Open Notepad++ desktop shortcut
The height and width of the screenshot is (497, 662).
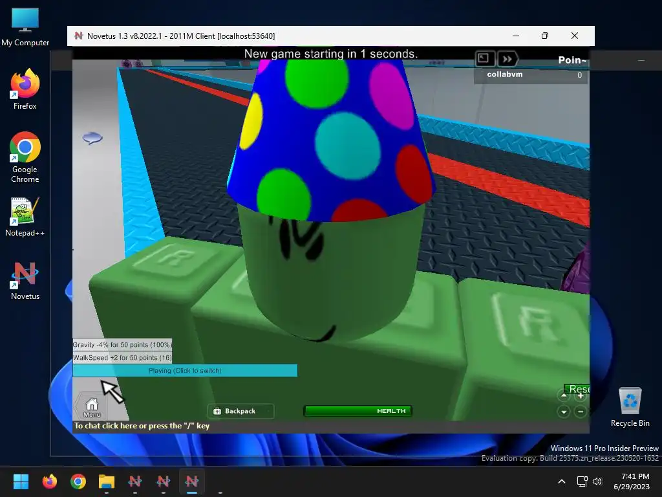point(25,217)
